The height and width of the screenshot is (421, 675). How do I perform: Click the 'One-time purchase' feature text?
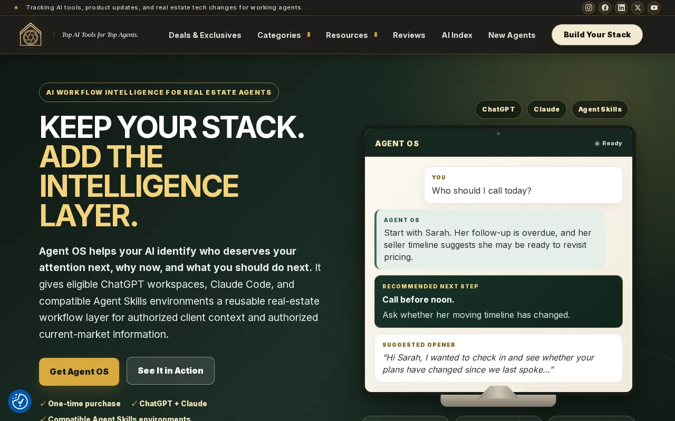84,404
